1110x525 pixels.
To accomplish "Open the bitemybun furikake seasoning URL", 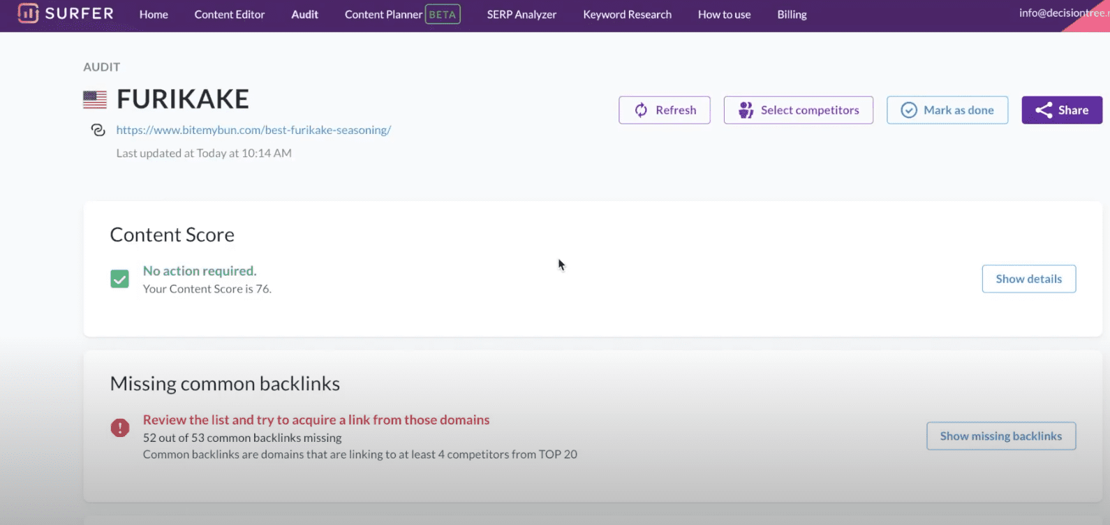I will click(x=253, y=130).
